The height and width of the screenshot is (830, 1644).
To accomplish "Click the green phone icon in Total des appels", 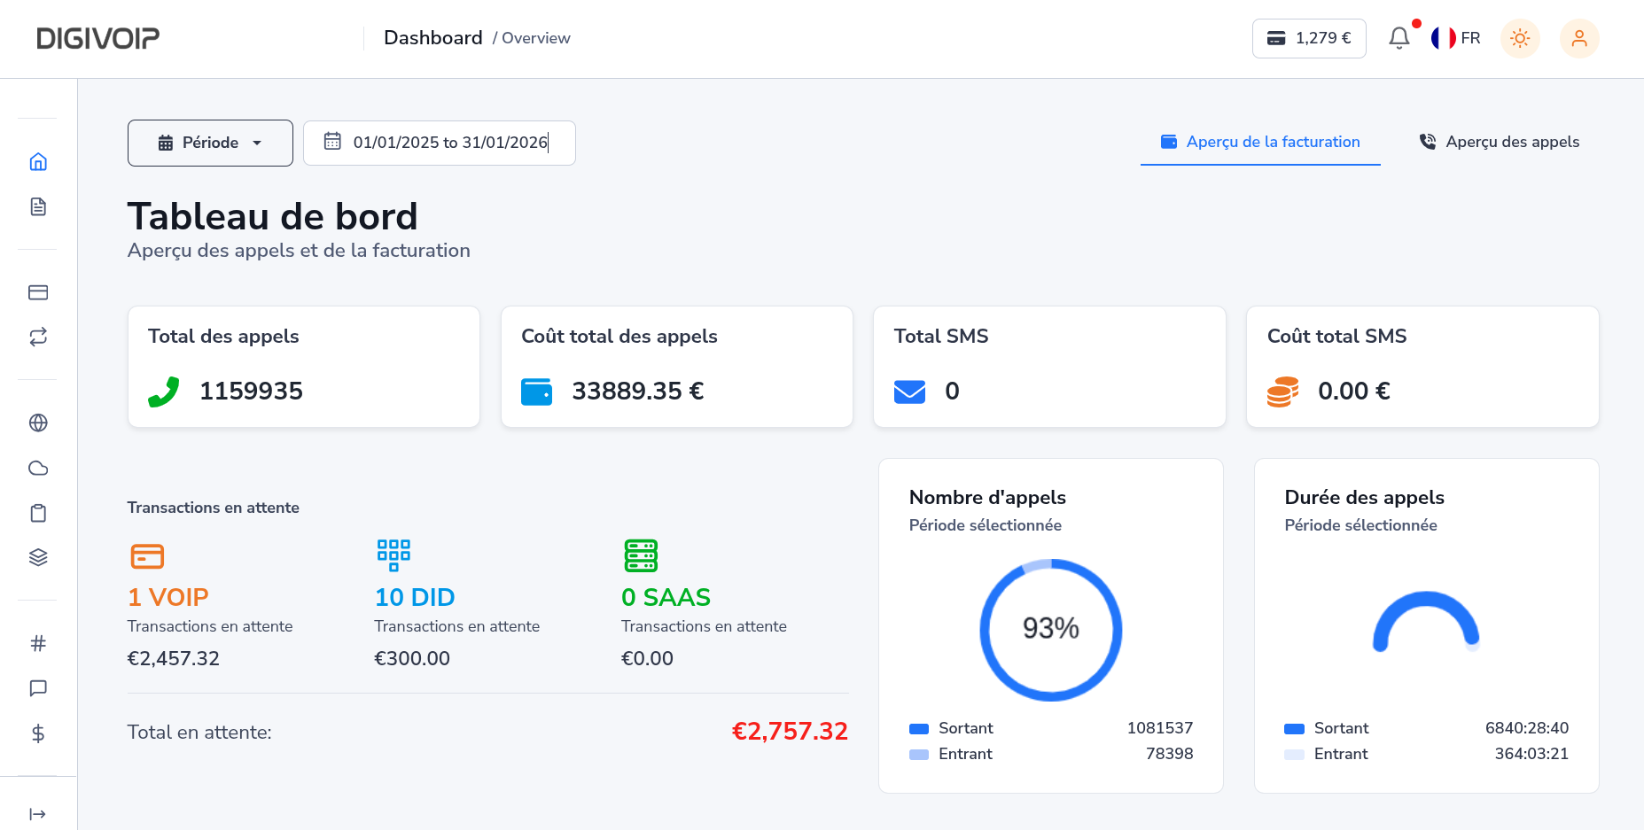I will pos(164,392).
